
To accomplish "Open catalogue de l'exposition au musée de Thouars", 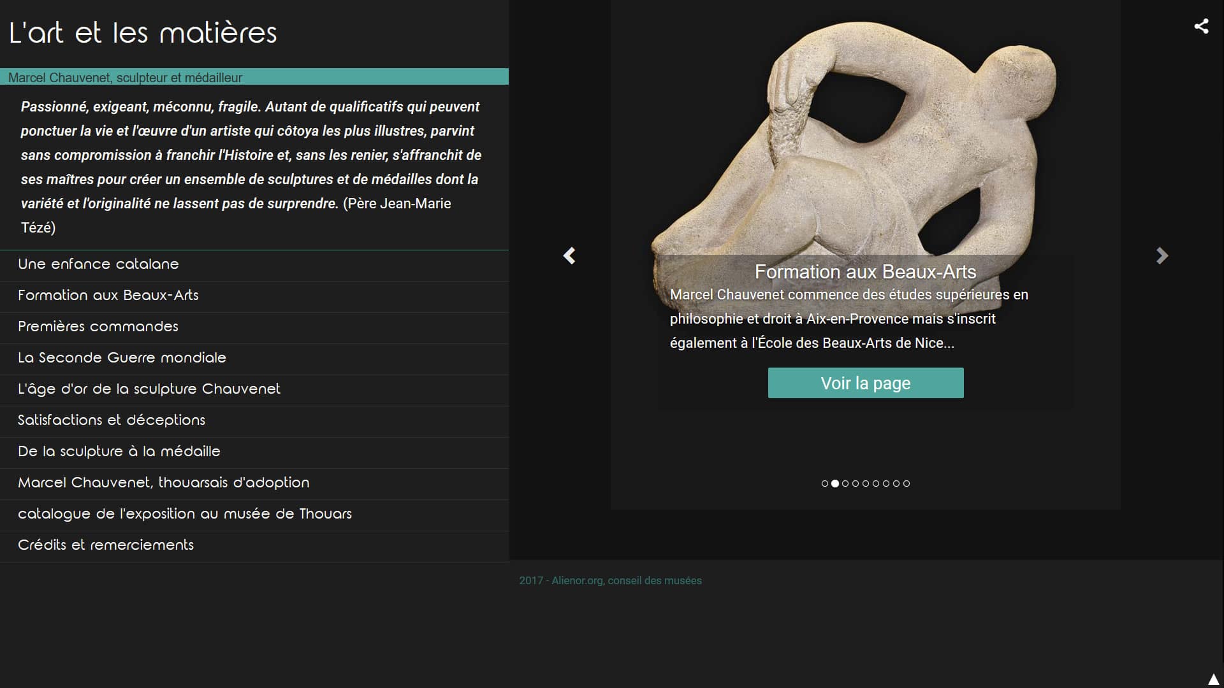I will pos(185,514).
